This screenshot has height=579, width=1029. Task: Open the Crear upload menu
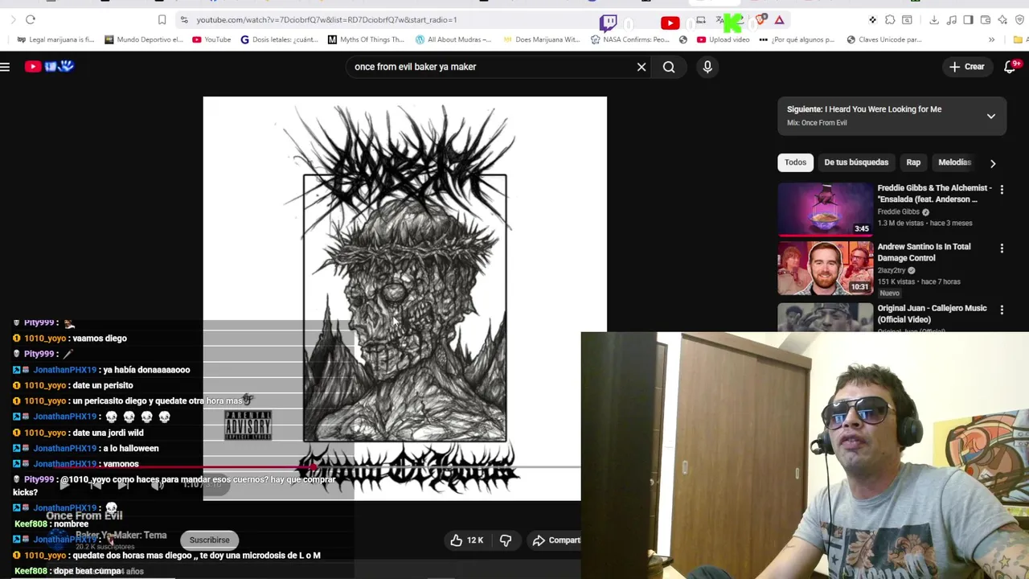point(966,67)
